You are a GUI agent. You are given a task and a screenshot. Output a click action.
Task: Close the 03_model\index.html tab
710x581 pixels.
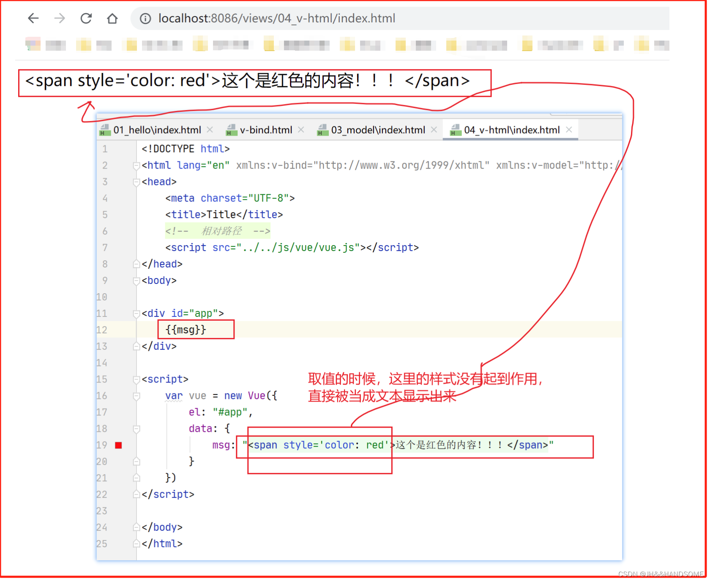pyautogui.click(x=434, y=130)
